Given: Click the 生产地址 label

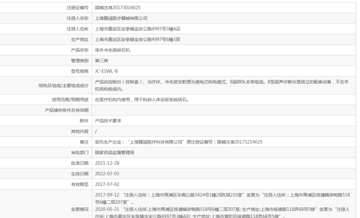Looking at the screenshot, I should 80,39.
